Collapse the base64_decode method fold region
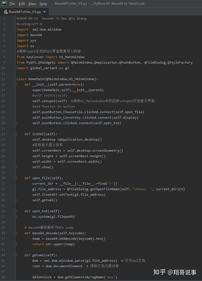This screenshot has width=202, height=281. (15, 233)
